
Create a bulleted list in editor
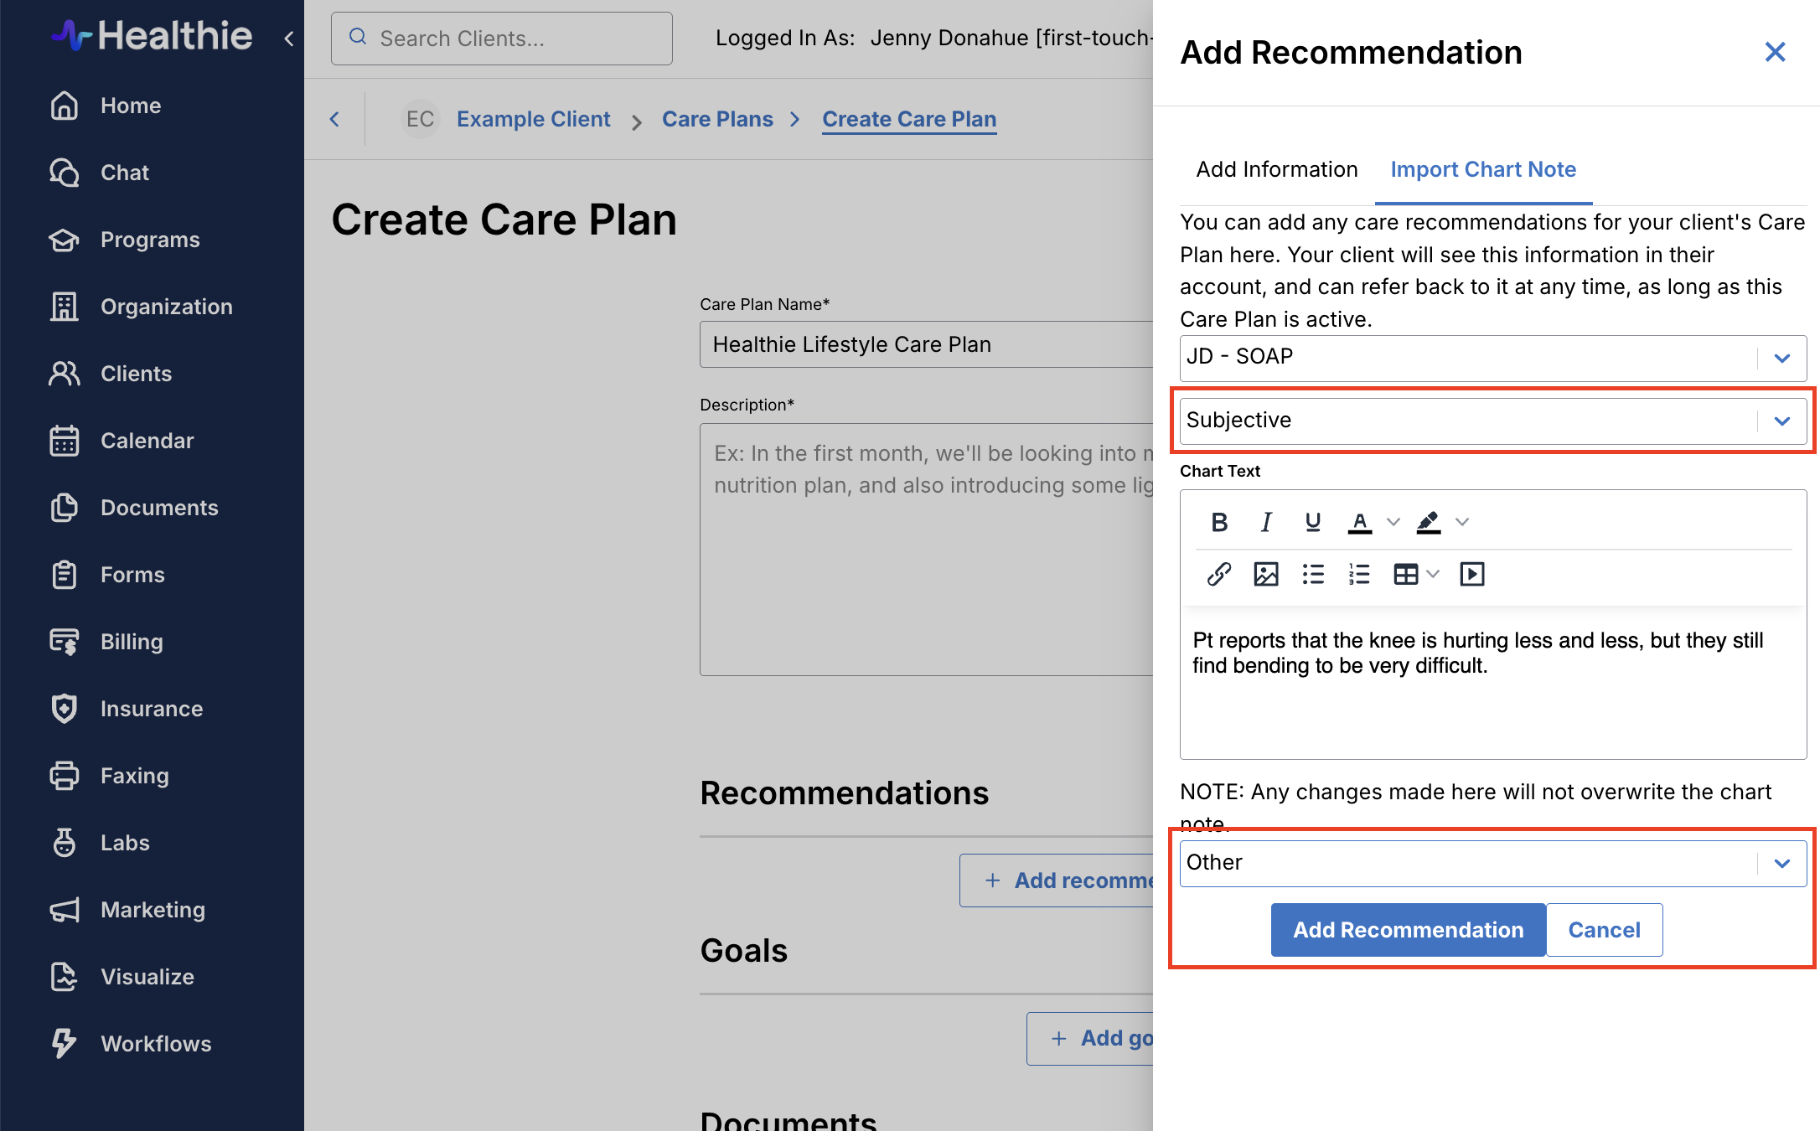tap(1313, 574)
